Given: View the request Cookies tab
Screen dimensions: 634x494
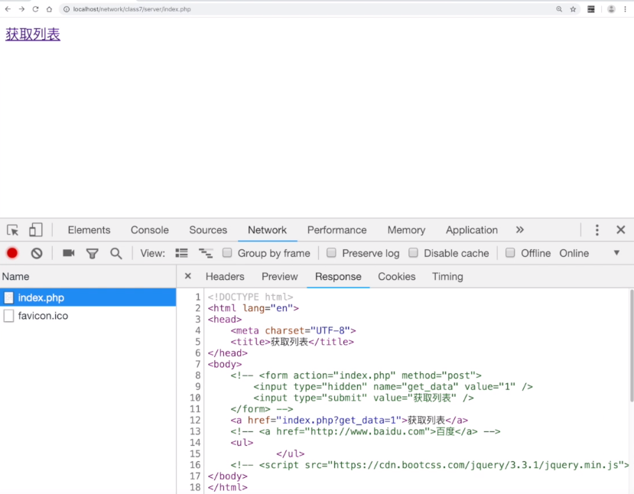Looking at the screenshot, I should [x=397, y=277].
